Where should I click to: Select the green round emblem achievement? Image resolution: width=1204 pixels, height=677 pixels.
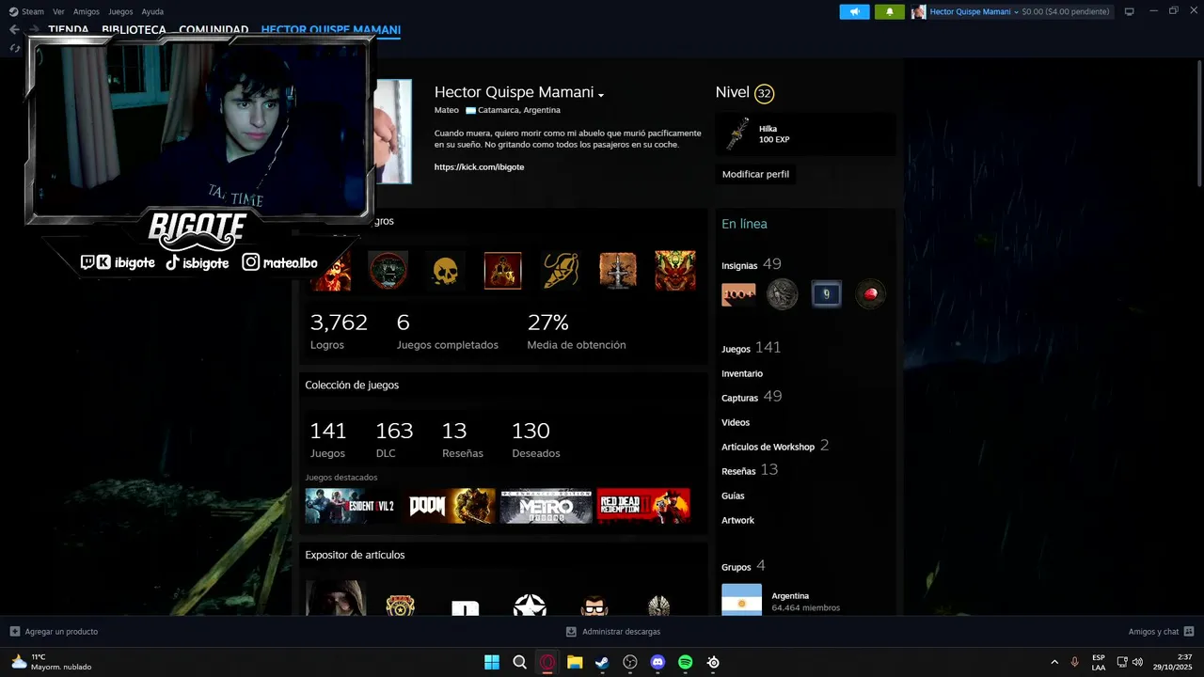tap(388, 271)
